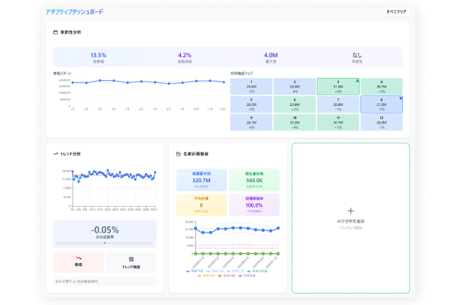Screen dimensions: 458x305
Task: Click the trend line icon beside トレンド分析
Action: (x=56, y=153)
